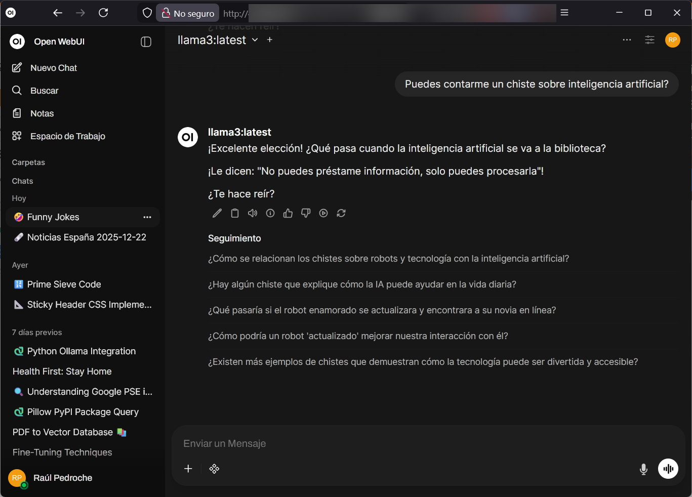Select the follow-up about IA in daily life

362,284
